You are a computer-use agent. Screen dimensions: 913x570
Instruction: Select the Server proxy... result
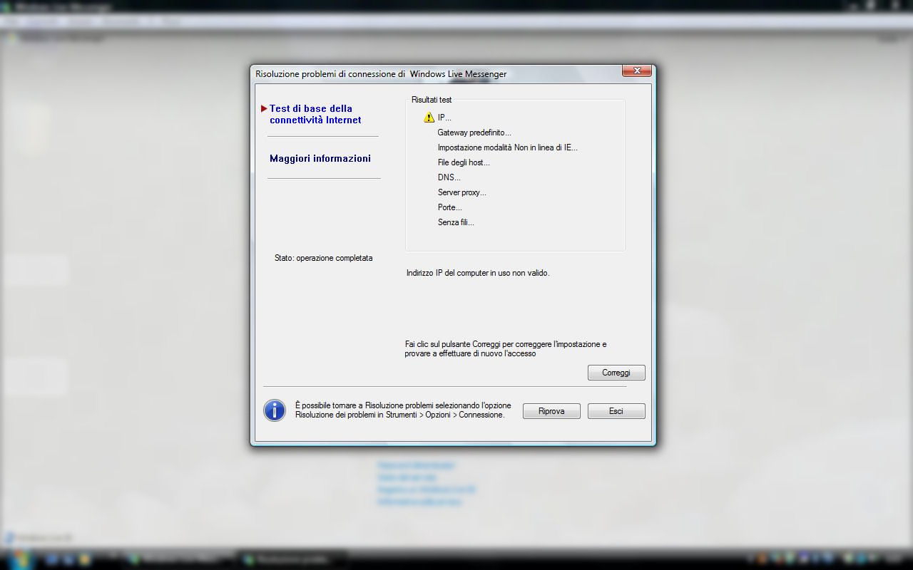(461, 192)
